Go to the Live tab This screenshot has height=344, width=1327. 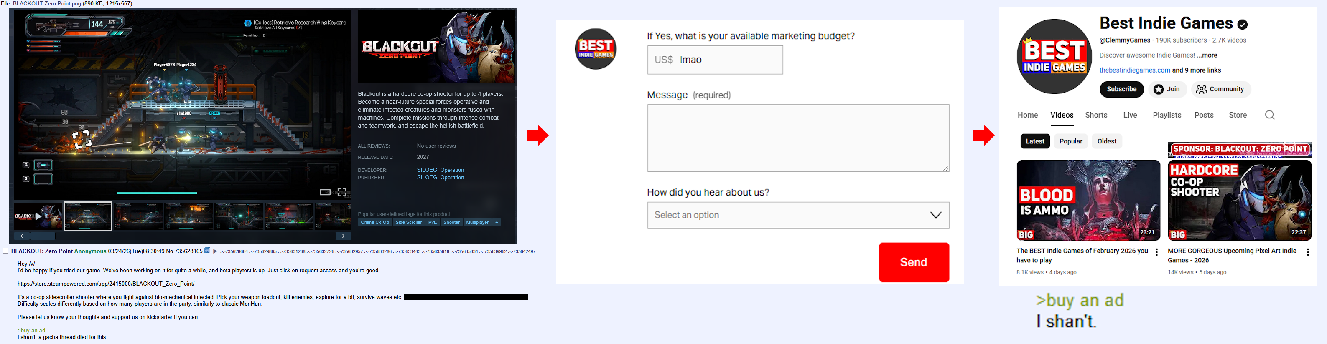(x=1130, y=115)
